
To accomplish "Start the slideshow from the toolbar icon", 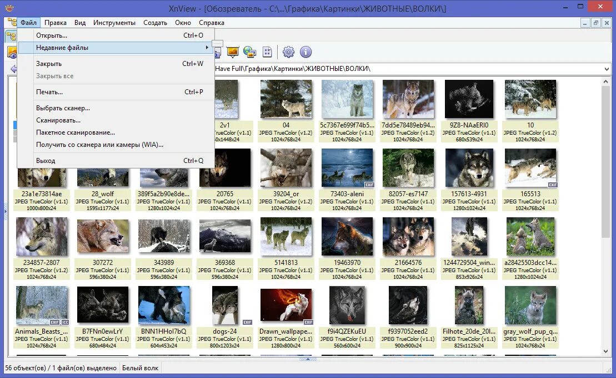I will [233, 52].
